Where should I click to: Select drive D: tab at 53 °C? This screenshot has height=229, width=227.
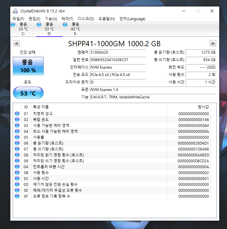pyautogui.click(x=49, y=29)
